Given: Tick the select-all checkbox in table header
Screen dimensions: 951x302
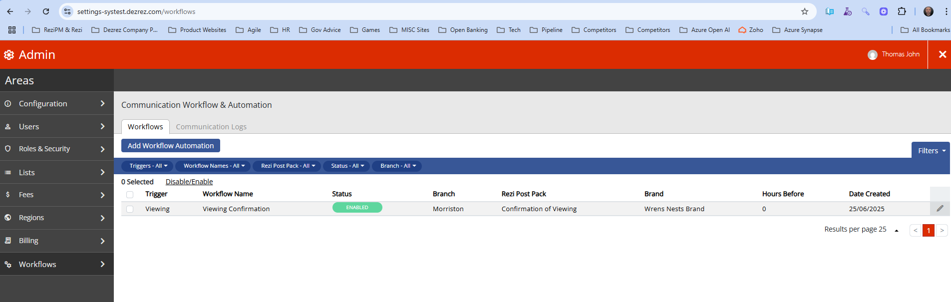Looking at the screenshot, I should click(x=130, y=195).
